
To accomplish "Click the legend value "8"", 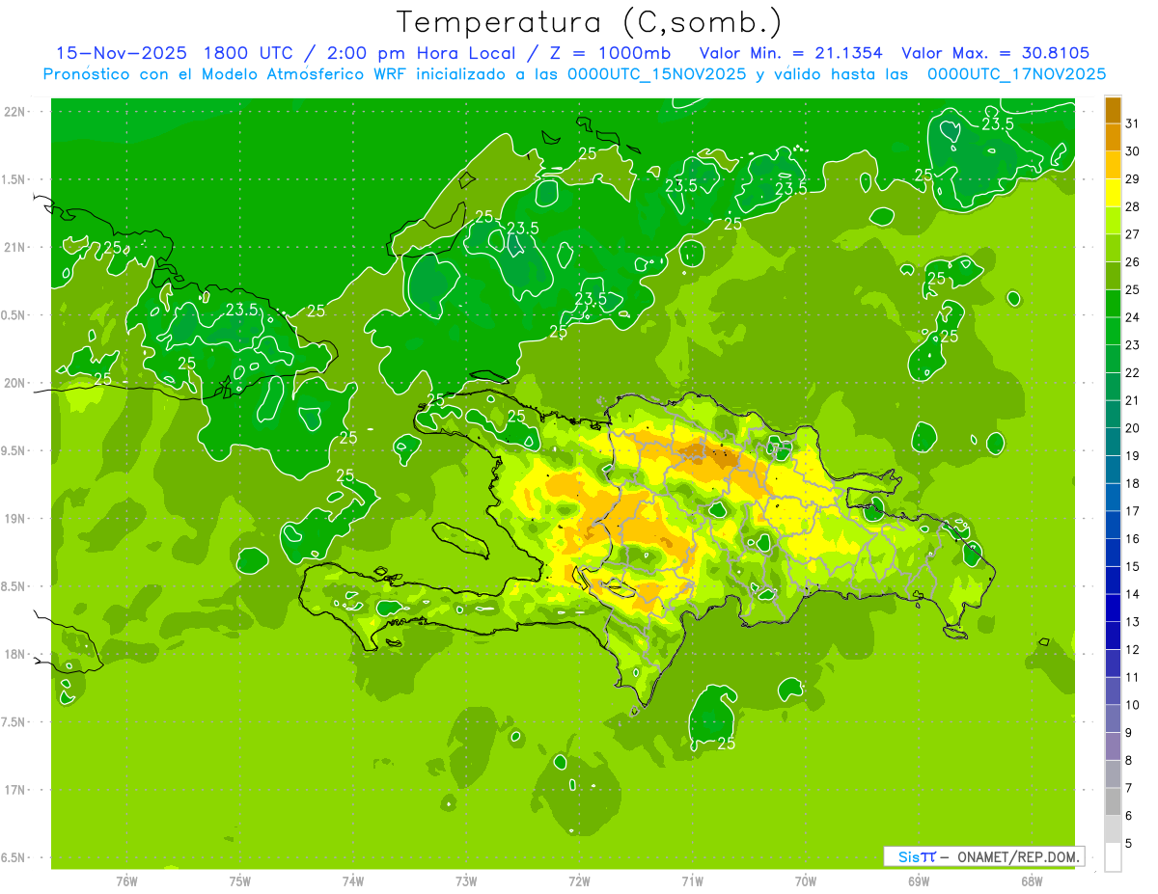I will 1129,760.
